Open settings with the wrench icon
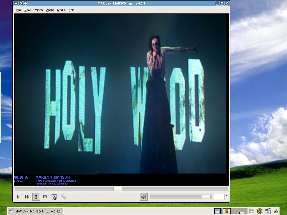This screenshot has width=287, height=215. (x=63, y=197)
